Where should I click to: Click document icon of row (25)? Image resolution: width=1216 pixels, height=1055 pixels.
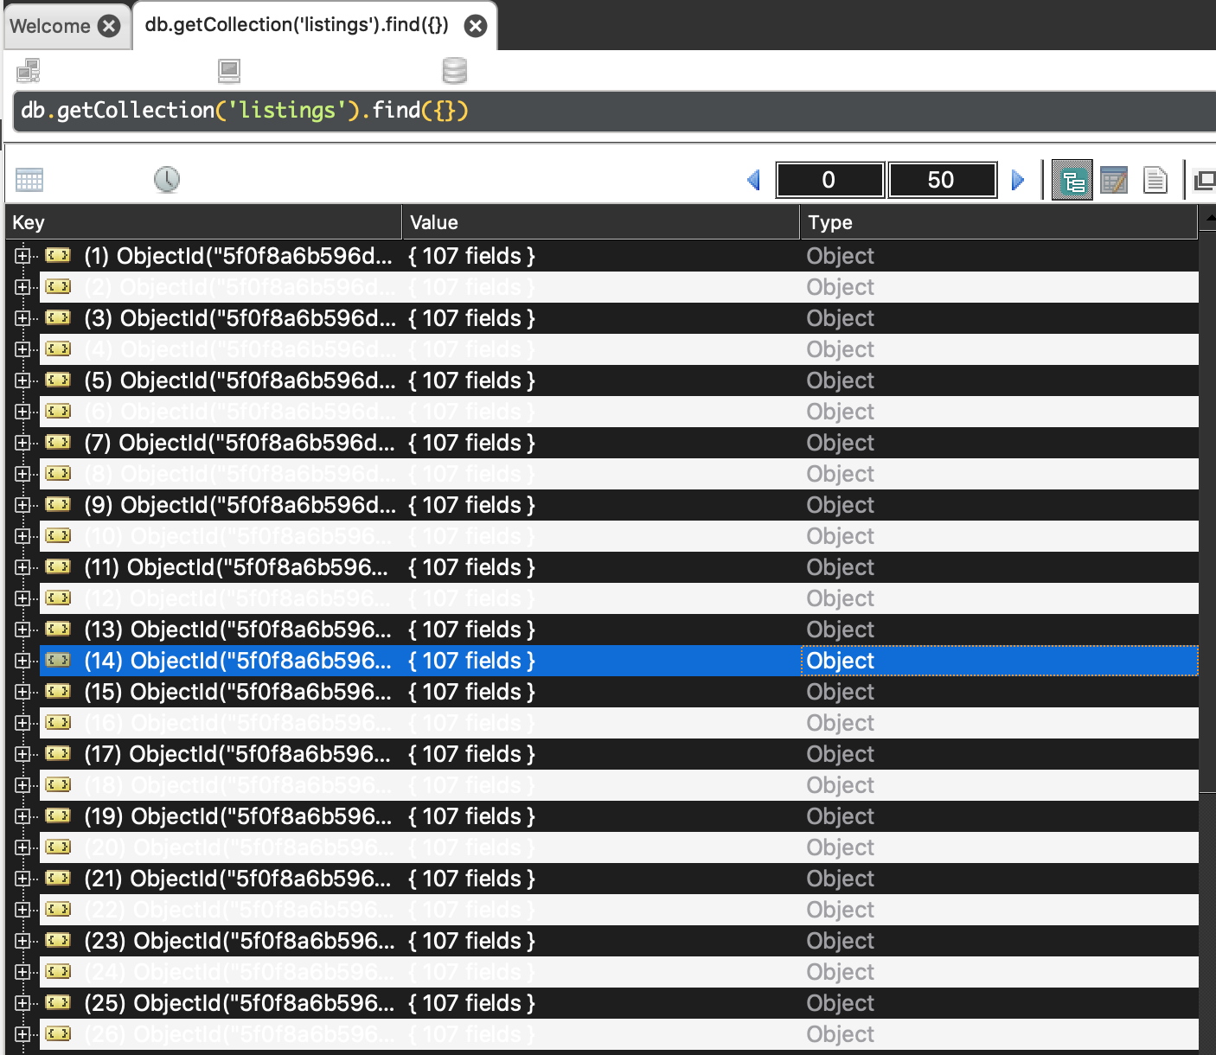[58, 1002]
